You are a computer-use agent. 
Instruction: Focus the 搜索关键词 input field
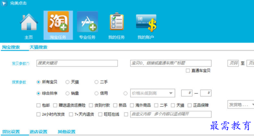click(77, 63)
